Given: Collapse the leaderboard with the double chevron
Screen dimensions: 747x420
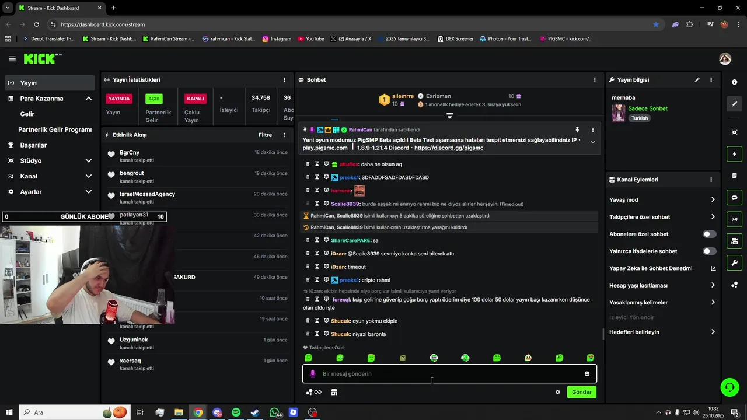Looking at the screenshot, I should (449, 116).
